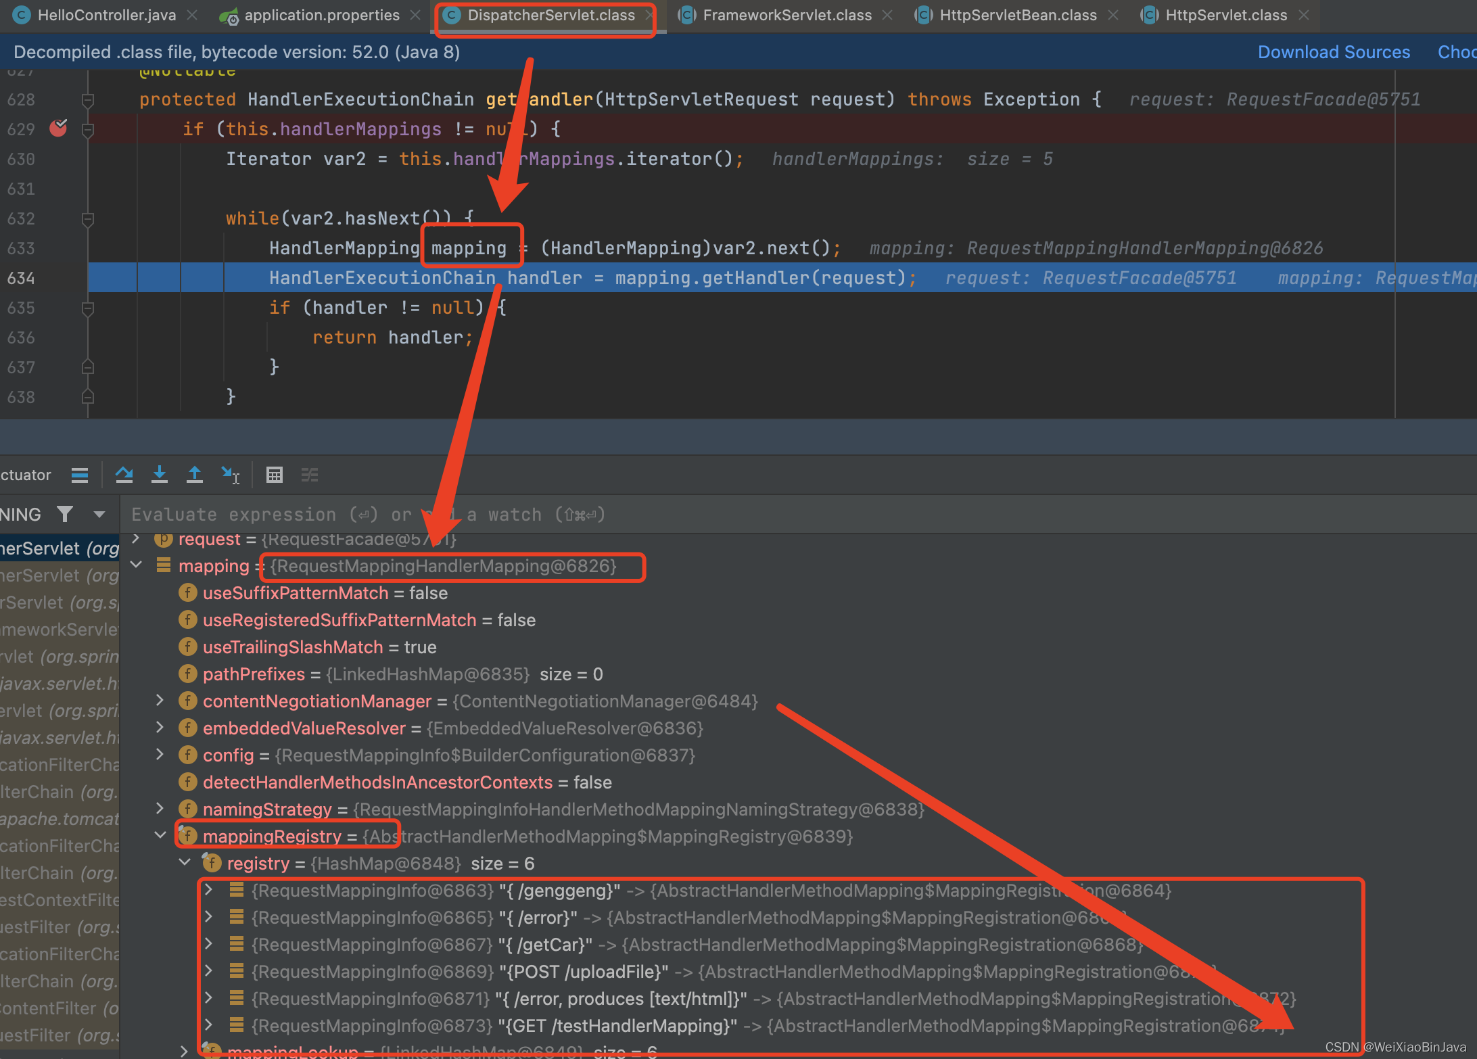Collapse the mapping variable node
The width and height of the screenshot is (1477, 1059).
[x=137, y=565]
